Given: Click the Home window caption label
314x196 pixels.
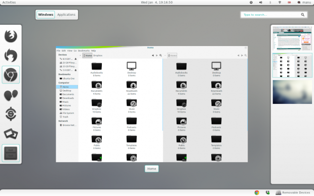Looking at the screenshot, I should click(x=151, y=169).
